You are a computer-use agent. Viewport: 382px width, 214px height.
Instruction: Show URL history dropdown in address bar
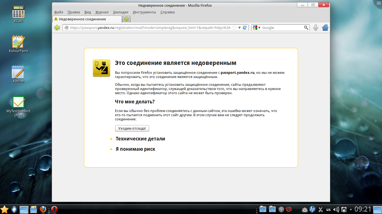pyautogui.click(x=240, y=28)
